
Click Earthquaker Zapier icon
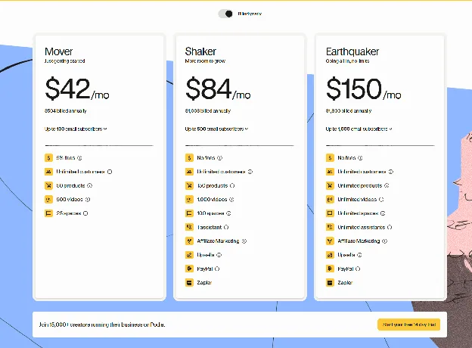point(330,283)
